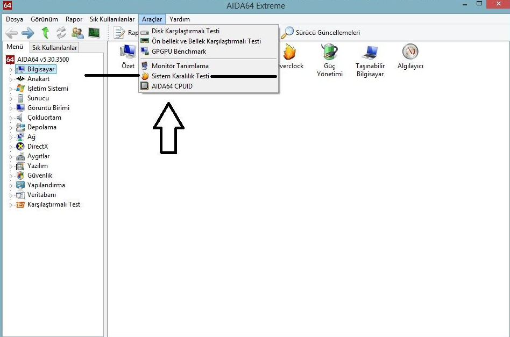The image size is (510, 337).
Task: Expand the DirectX tree node
Action: click(11, 147)
